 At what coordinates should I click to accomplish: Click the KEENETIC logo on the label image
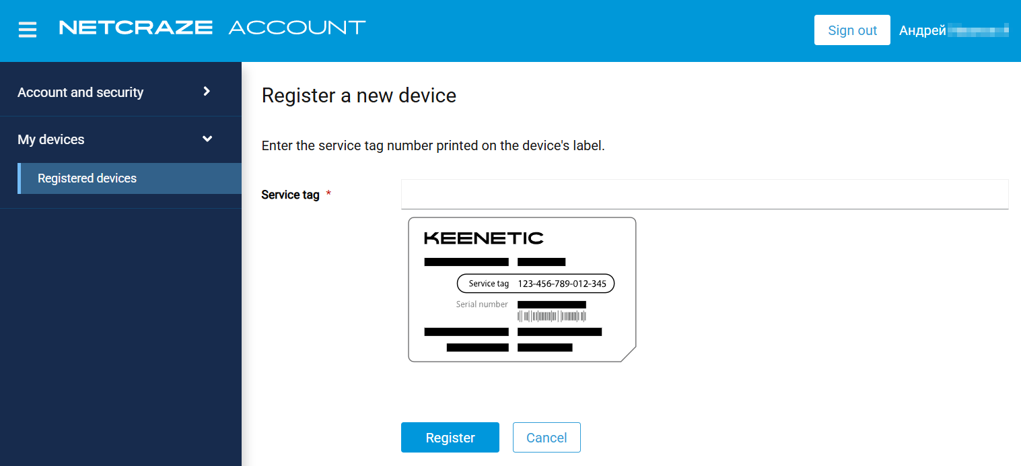tap(483, 238)
